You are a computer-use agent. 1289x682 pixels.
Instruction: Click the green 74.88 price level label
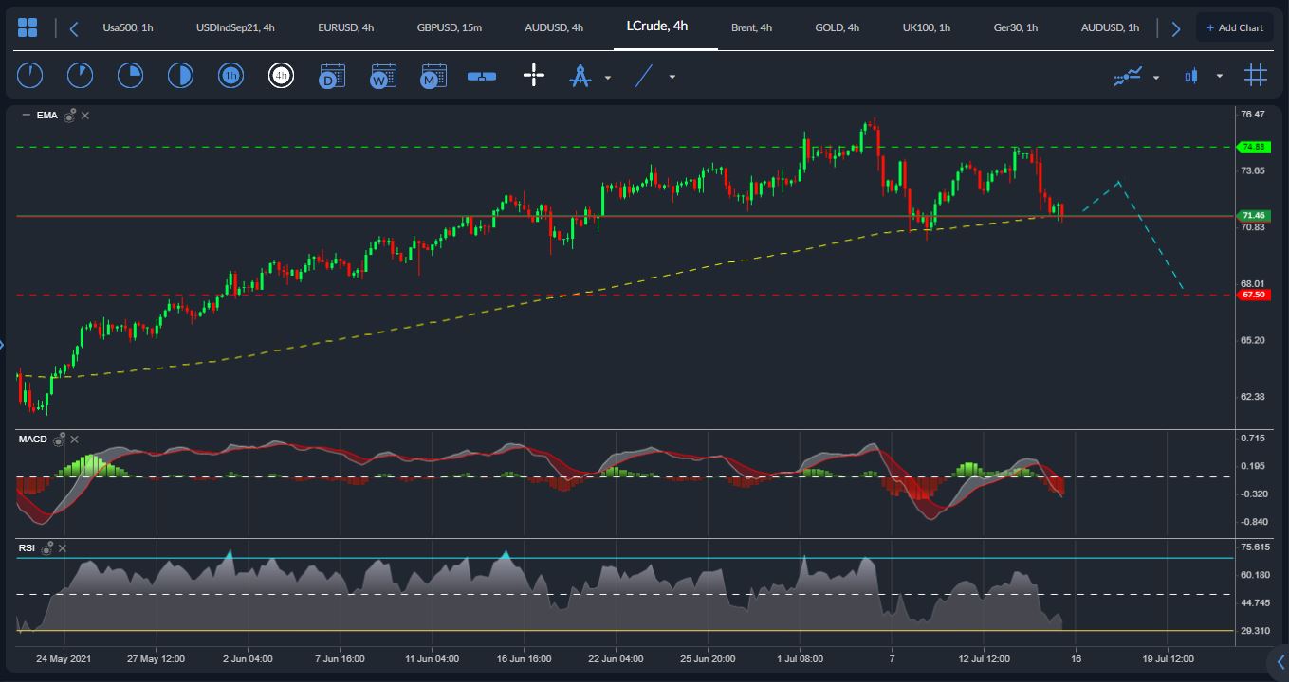tap(1255, 147)
